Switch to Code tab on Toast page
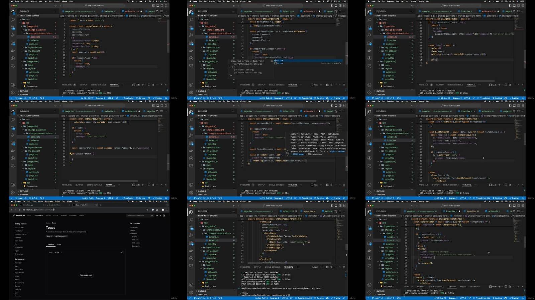The height and width of the screenshot is (300, 535). (x=59, y=244)
